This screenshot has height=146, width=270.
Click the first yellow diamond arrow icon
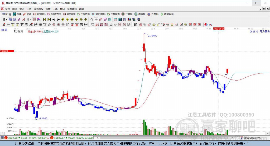pos(63,20)
